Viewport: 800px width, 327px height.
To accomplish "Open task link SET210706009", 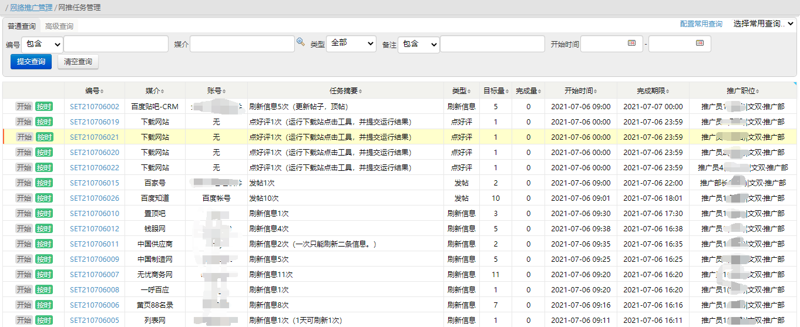I will 95,259.
